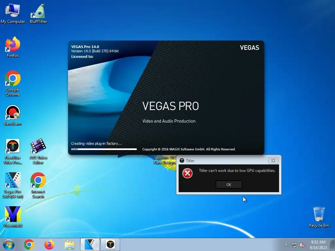
Task: Click 'Creating video plug-in factory...' status text
Action: pos(97,143)
